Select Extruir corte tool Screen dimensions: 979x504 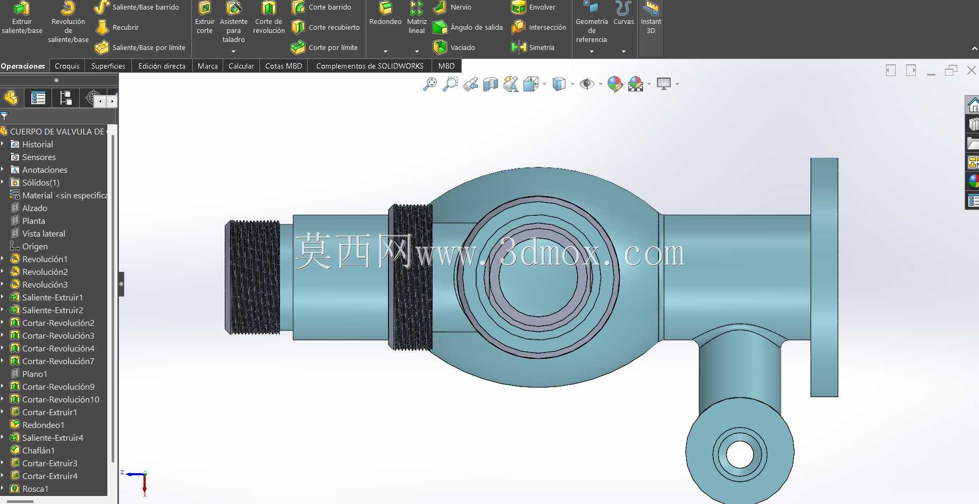[x=205, y=18]
